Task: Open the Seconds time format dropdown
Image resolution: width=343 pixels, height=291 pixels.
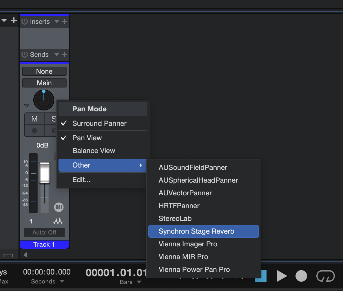Action: tap(62, 282)
